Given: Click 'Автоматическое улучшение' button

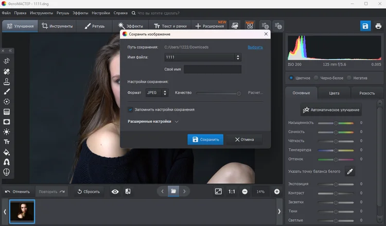Looking at the screenshot, I should [331, 110].
